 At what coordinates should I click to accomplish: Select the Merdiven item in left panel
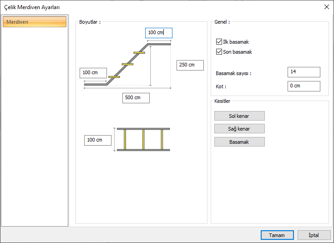click(x=34, y=22)
